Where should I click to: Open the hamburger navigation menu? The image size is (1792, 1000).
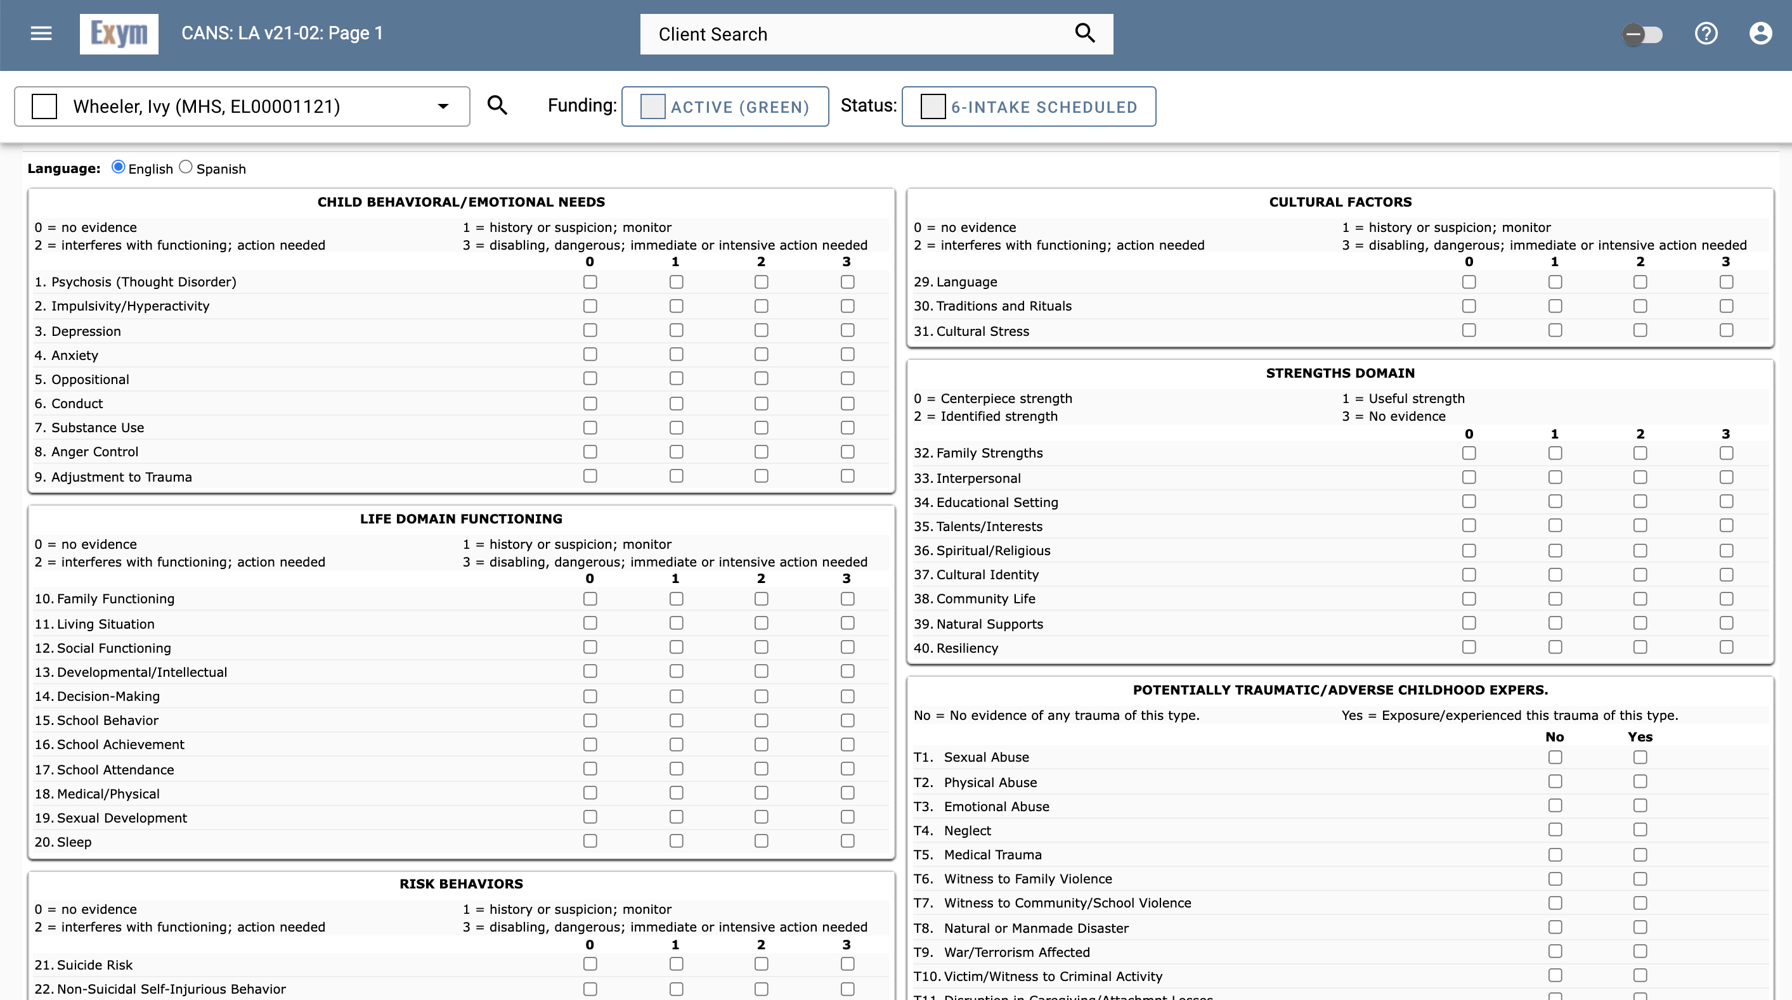[x=41, y=34]
